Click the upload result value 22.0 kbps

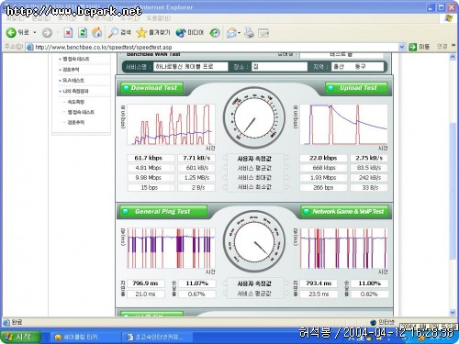(323, 158)
